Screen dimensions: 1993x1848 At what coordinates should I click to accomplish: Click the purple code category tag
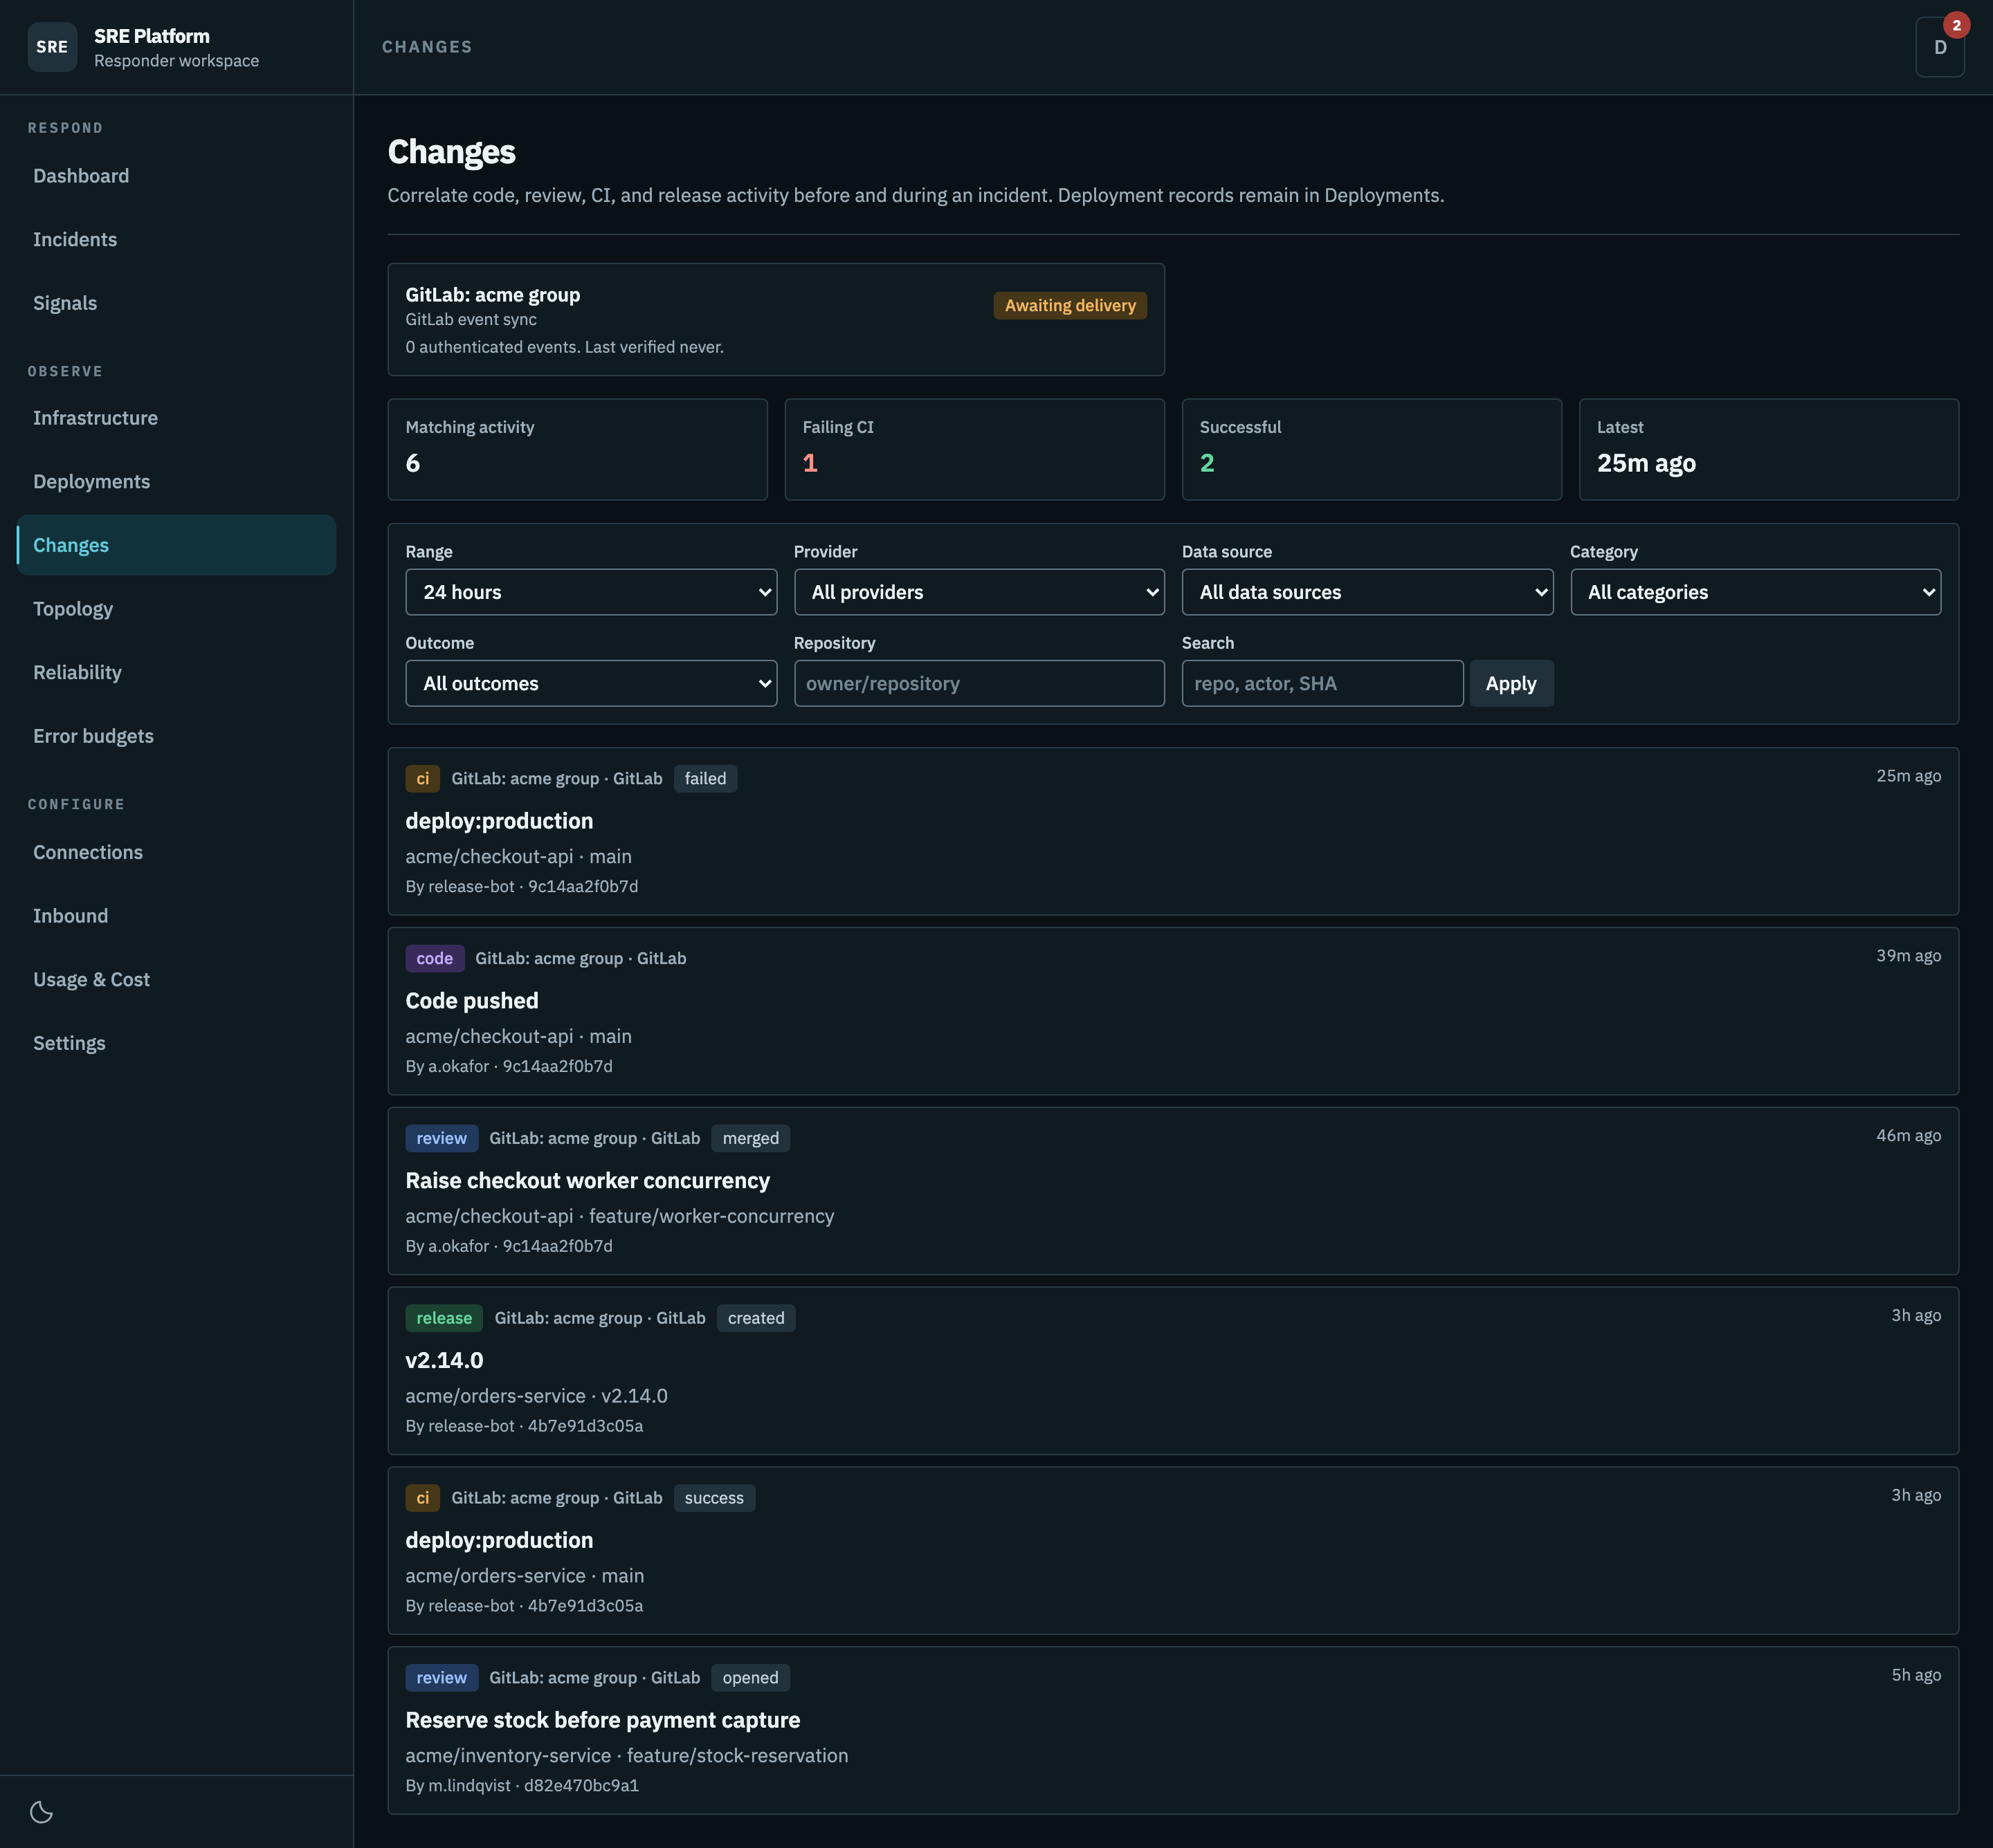click(434, 958)
